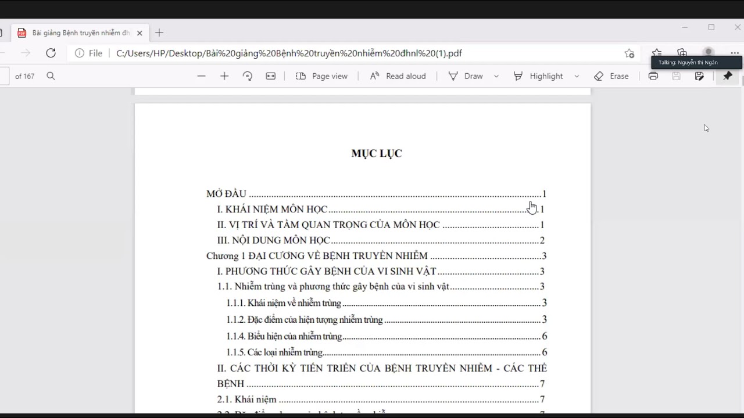Click 1.1.2. Đặc điểm của hiện tượng line
This screenshot has width=744, height=418.
[387, 319]
